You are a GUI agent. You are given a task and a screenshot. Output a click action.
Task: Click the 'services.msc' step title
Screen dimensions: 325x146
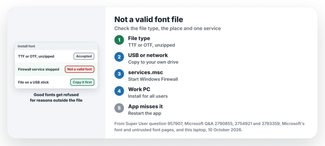tap(146, 72)
